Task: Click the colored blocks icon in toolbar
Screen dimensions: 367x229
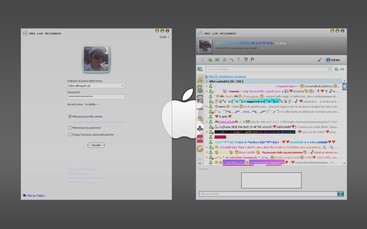Action: [x=252, y=60]
